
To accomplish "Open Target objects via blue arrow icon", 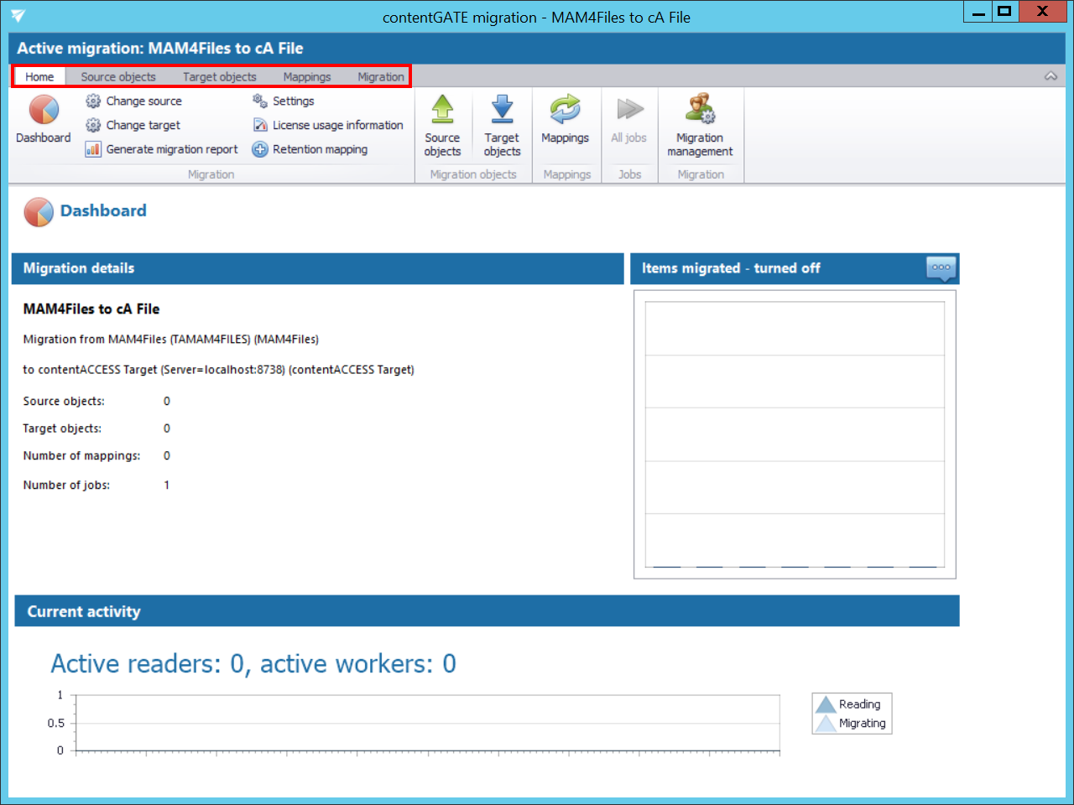I will pos(502,110).
